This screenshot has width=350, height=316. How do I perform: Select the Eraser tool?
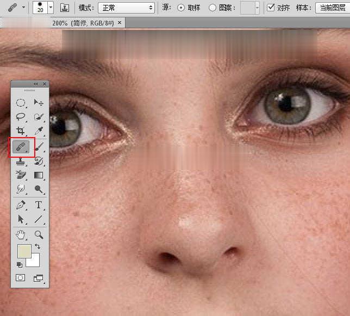21,175
